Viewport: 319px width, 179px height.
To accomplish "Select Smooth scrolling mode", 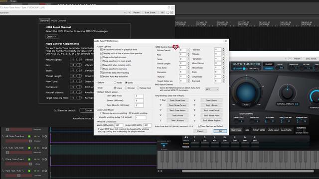I will click(130, 113).
